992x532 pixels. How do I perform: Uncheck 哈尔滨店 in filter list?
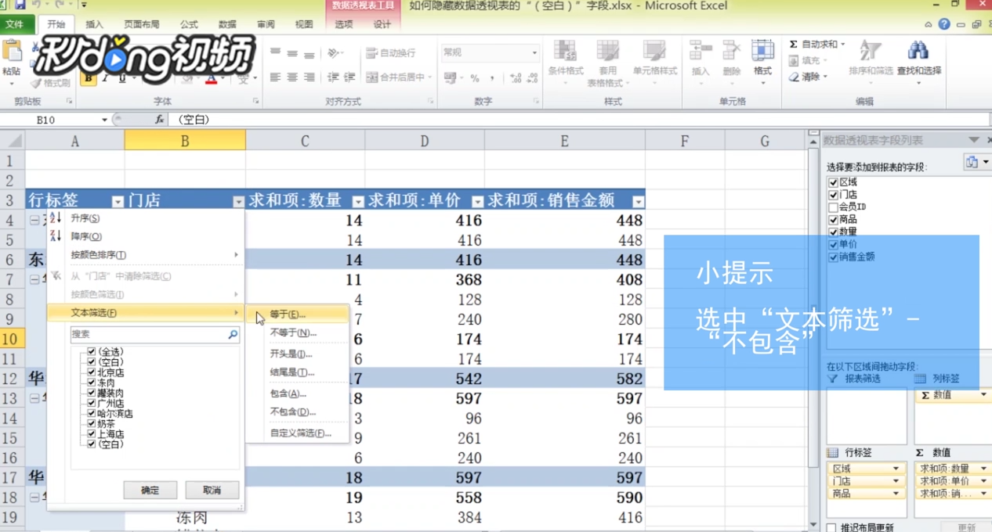click(92, 413)
